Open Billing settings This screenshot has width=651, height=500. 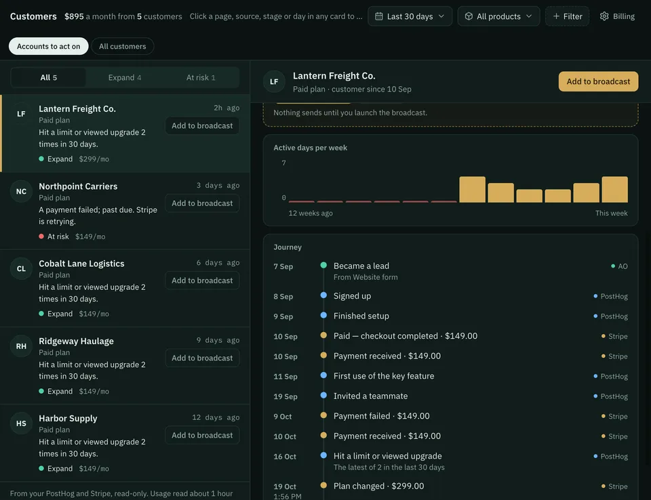pos(617,16)
